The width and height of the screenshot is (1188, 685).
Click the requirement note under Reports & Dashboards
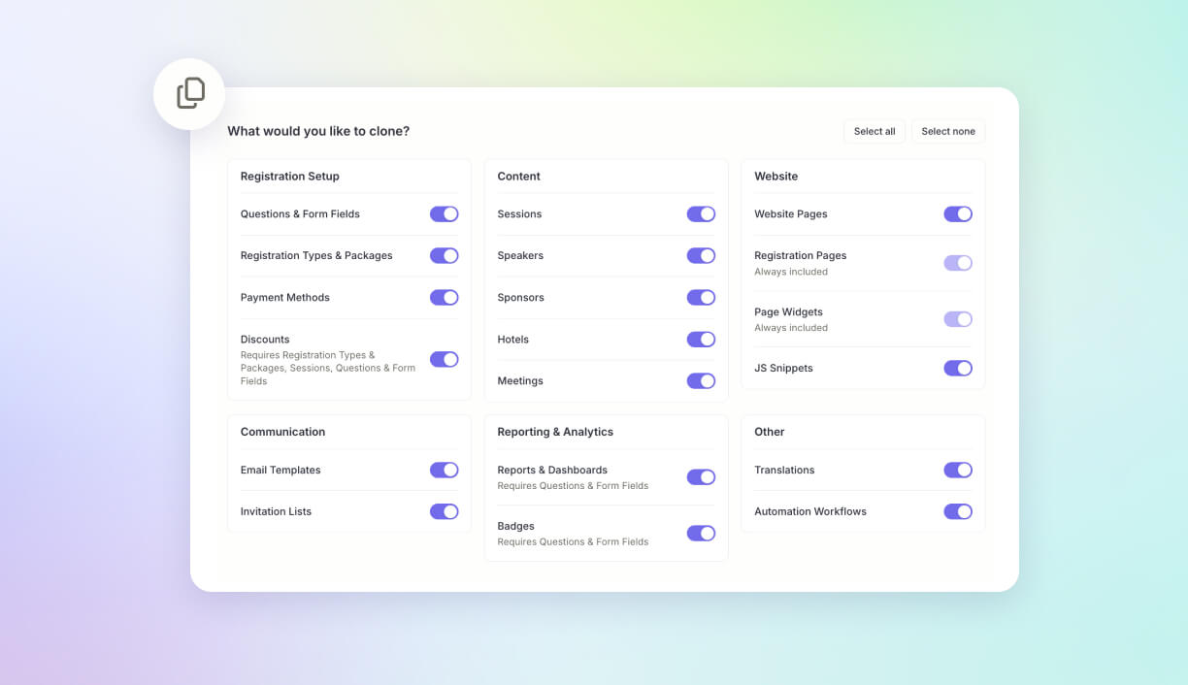(x=573, y=486)
